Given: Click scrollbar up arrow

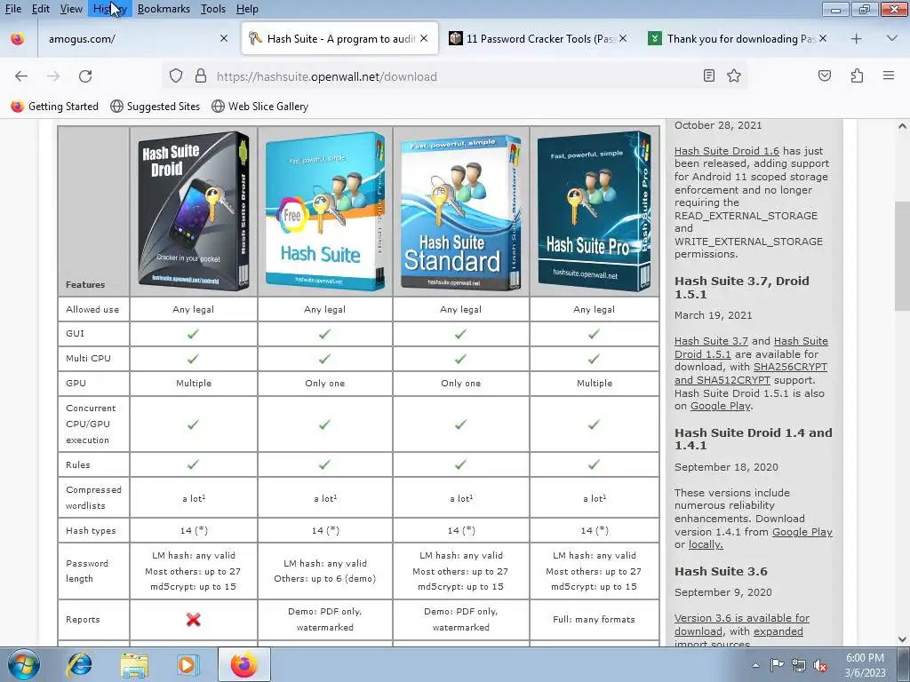Looking at the screenshot, I should click(x=903, y=126).
